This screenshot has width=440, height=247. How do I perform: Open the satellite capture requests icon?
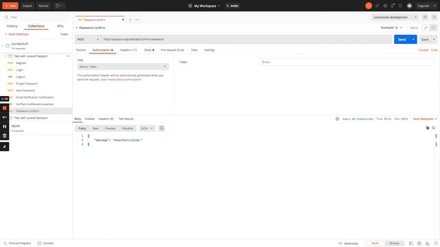pos(377,5)
